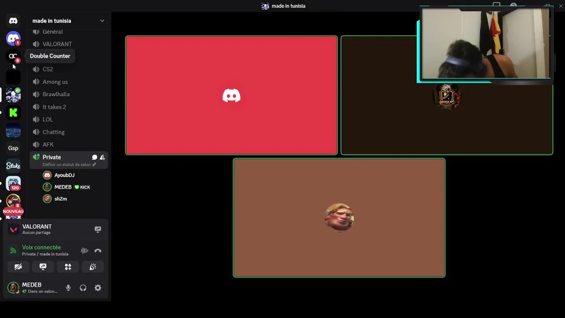565x318 pixels.
Task: Open the Double Counter server icon
Action: pyautogui.click(x=13, y=56)
